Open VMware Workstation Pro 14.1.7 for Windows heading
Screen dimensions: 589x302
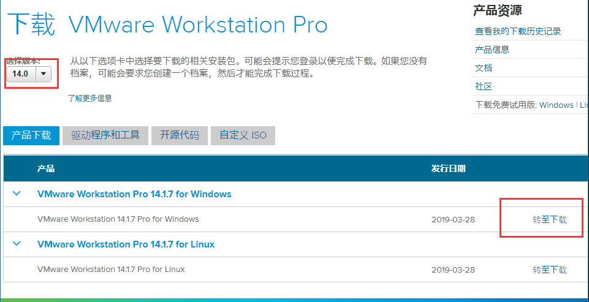pos(134,194)
